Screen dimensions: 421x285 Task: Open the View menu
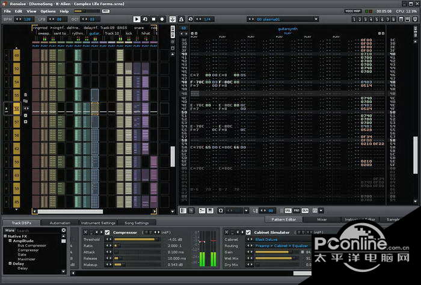[31, 11]
